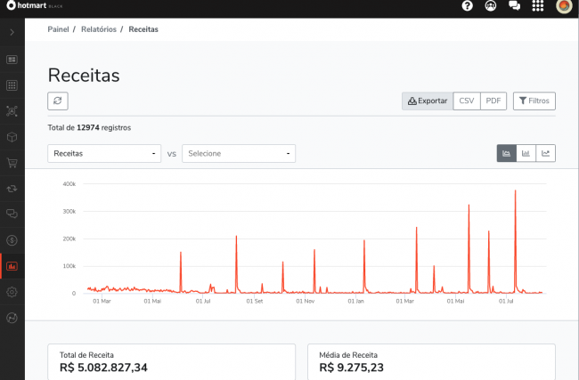Open the Receitas metric dropdown

pyautogui.click(x=104, y=153)
